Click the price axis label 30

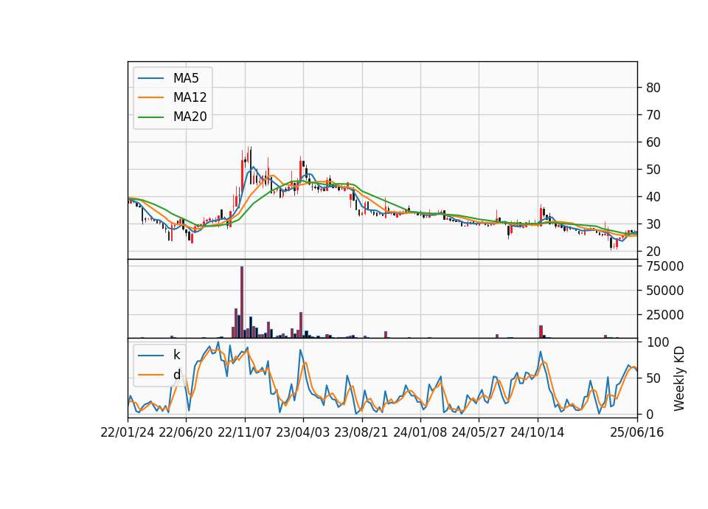tap(653, 224)
